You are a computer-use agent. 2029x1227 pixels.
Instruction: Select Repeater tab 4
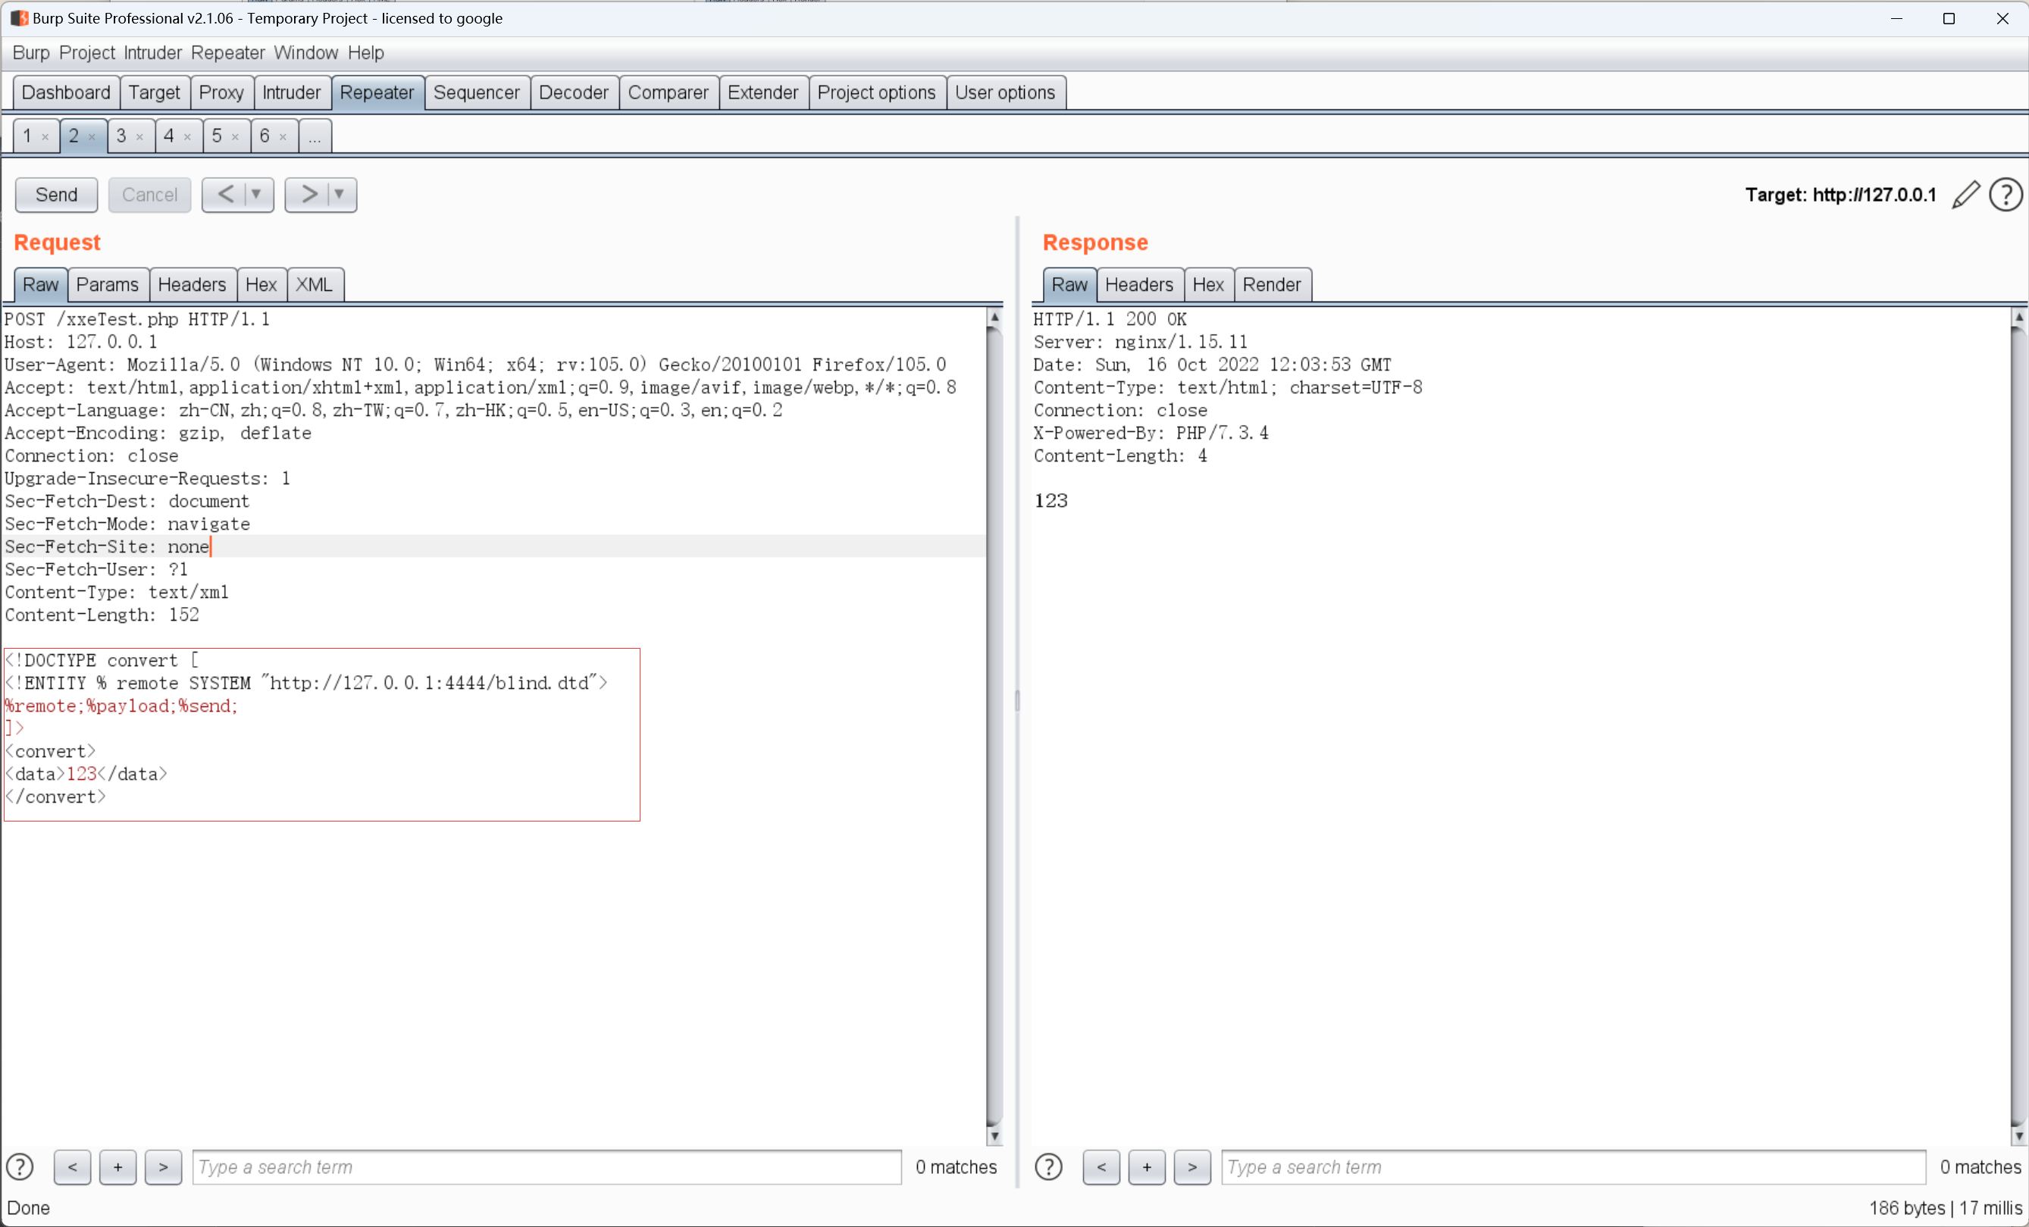click(x=170, y=136)
